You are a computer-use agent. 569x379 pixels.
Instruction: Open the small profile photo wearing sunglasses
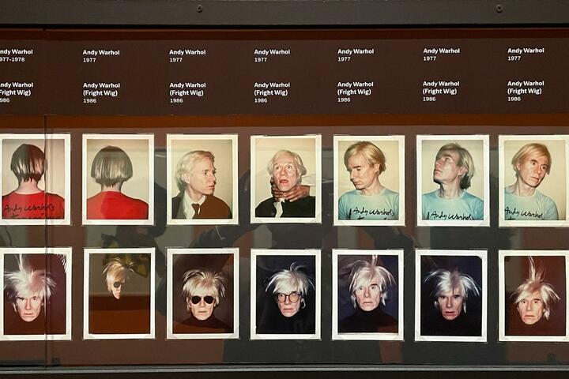point(119,294)
